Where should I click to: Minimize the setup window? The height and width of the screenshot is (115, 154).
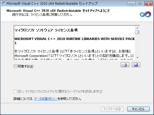coord(131,4)
